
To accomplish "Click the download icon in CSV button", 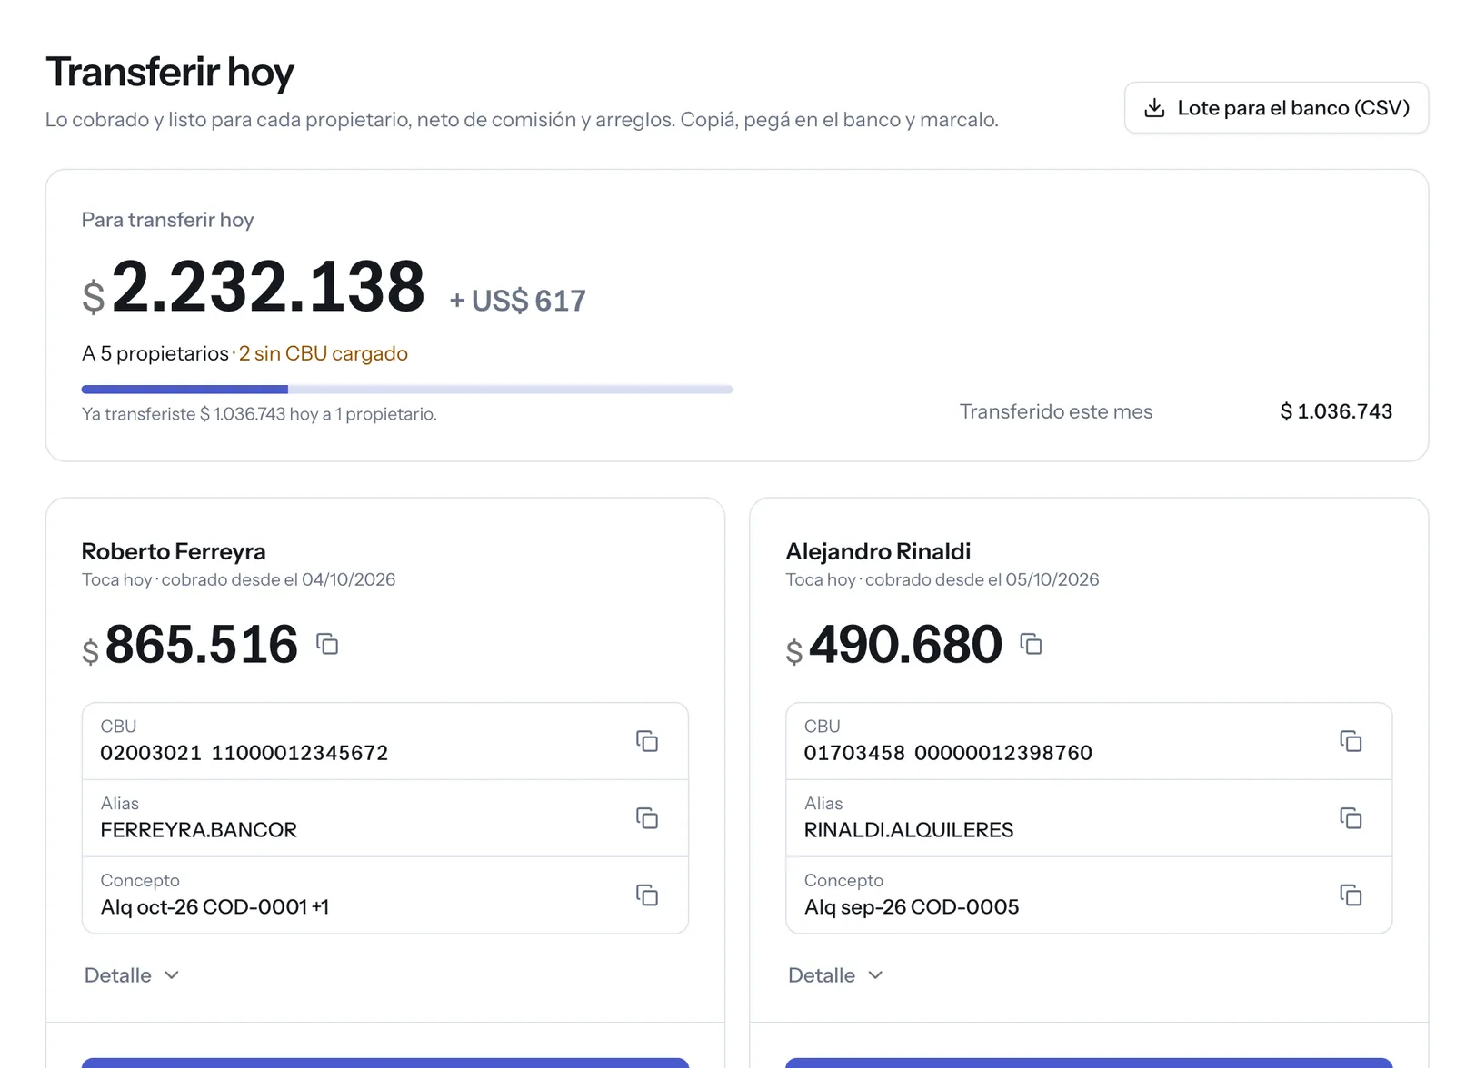I will pos(1154,108).
